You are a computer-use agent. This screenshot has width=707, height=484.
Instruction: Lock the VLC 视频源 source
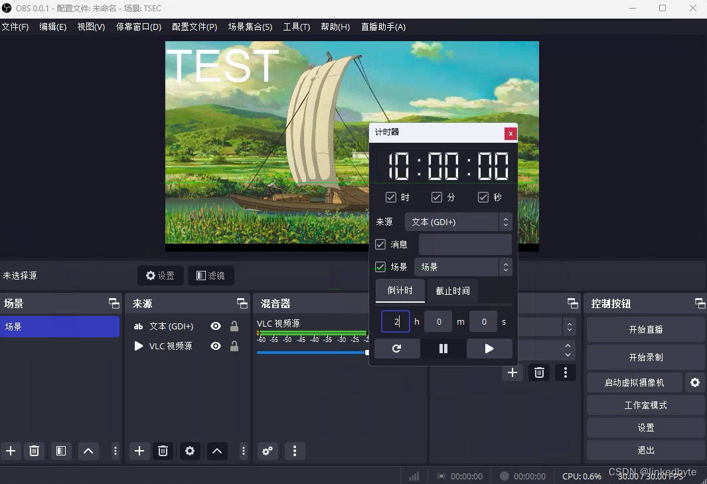pyautogui.click(x=234, y=346)
